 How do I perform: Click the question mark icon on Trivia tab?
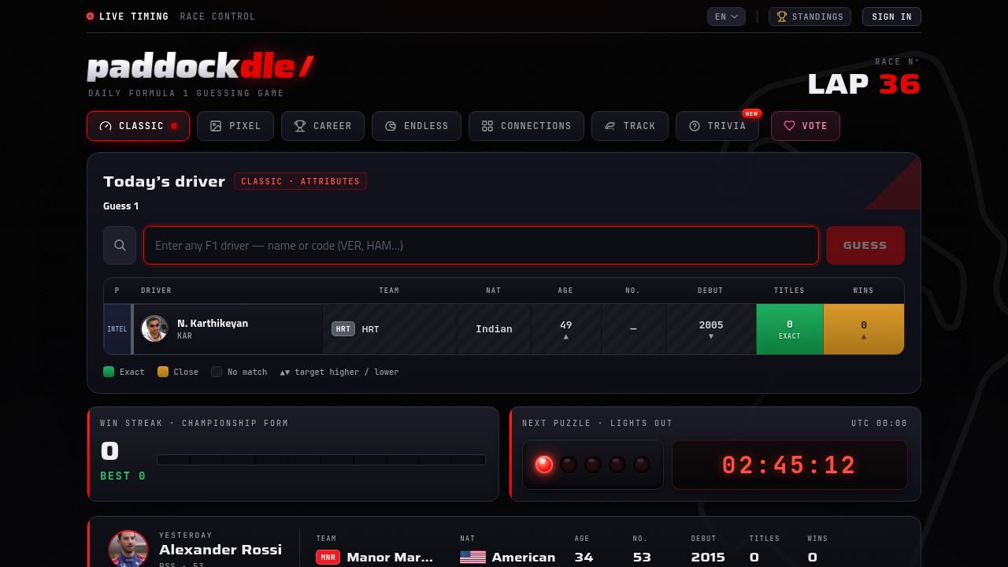(695, 126)
